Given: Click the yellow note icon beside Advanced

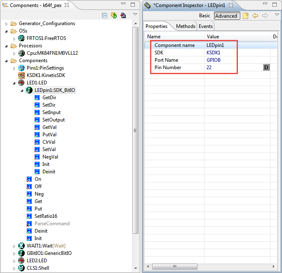Looking at the screenshot, I should pyautogui.click(x=245, y=16).
